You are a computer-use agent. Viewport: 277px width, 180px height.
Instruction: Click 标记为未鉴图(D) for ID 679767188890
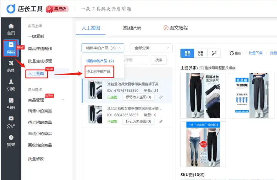pyautogui.click(x=138, y=97)
